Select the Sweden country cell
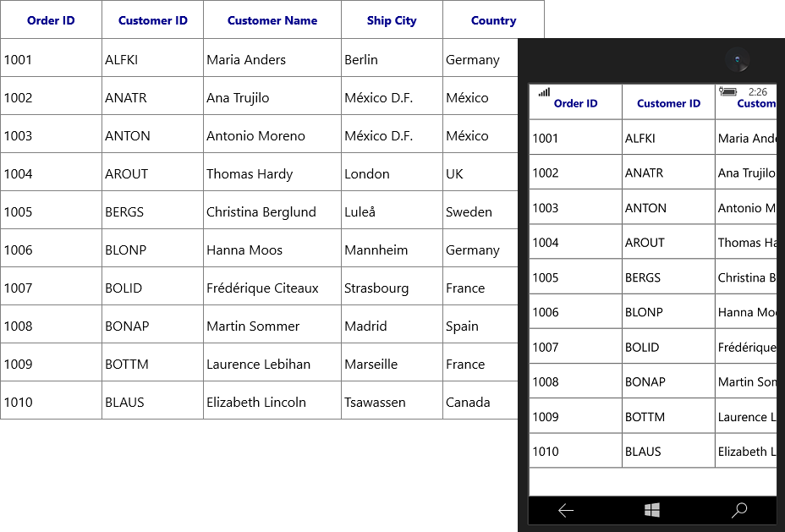 point(480,211)
